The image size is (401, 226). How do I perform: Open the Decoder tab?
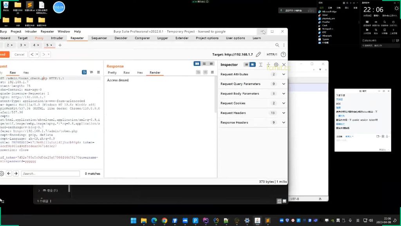click(121, 38)
